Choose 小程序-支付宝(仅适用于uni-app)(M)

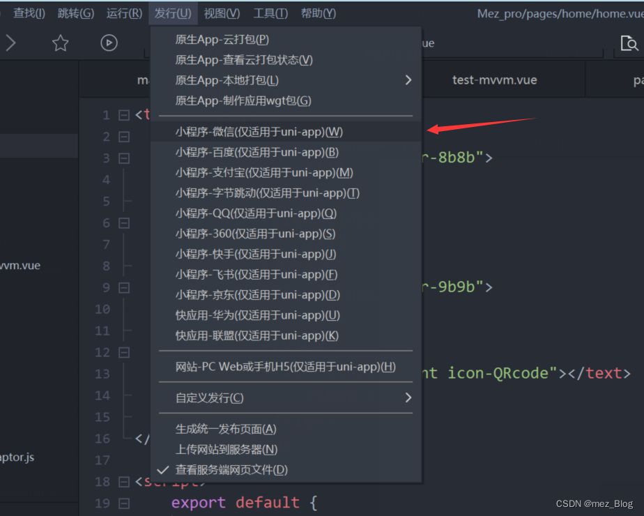tap(286, 172)
